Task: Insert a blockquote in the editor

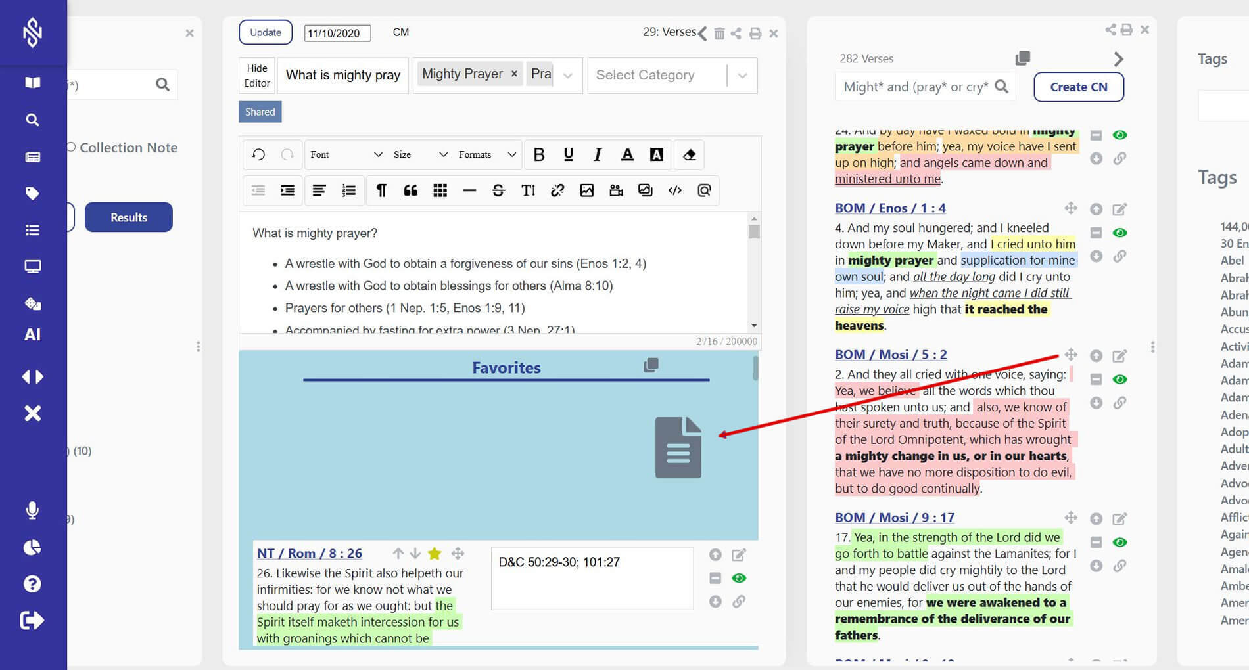Action: tap(411, 190)
